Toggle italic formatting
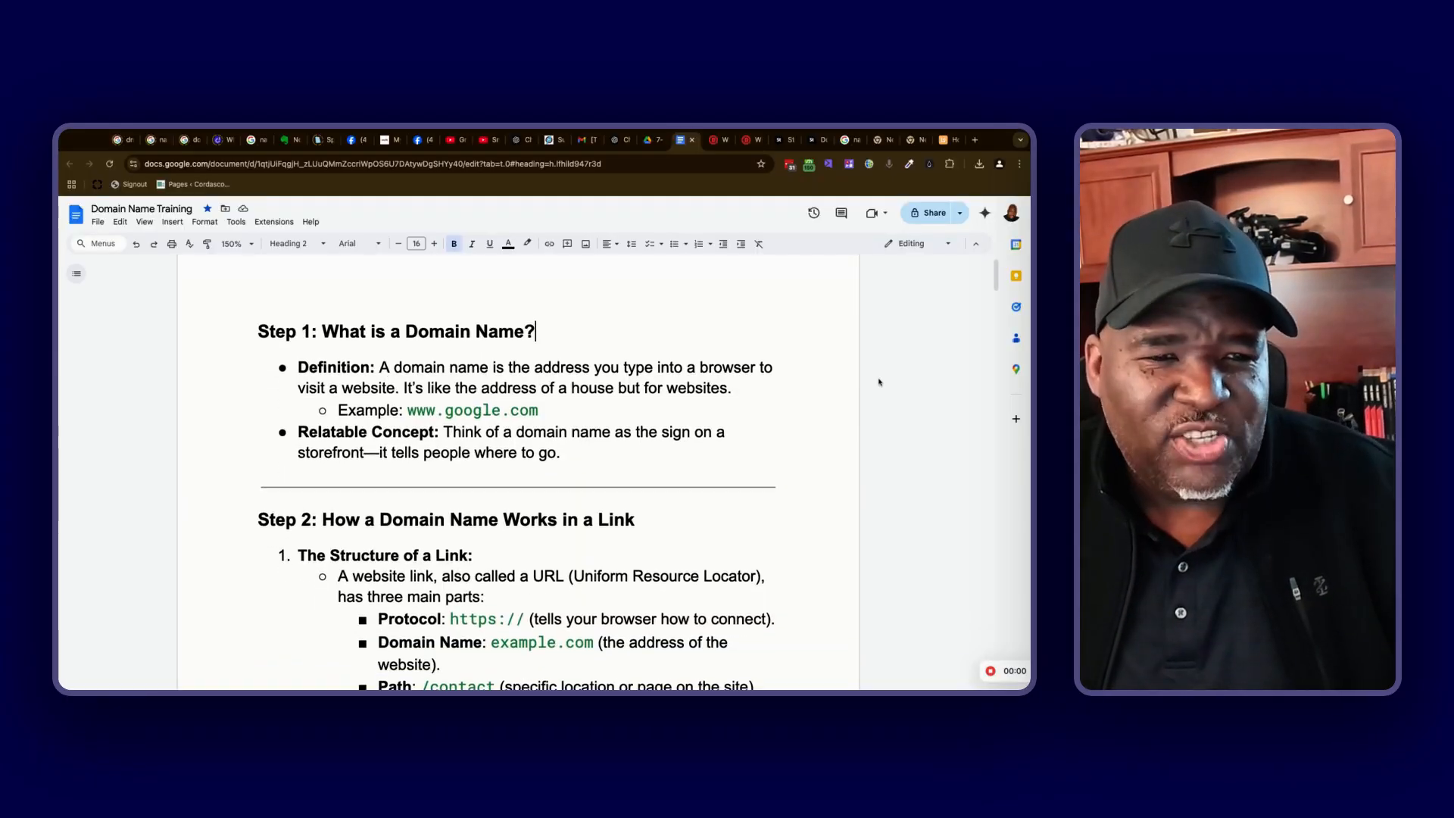The image size is (1454, 818). coord(472,244)
